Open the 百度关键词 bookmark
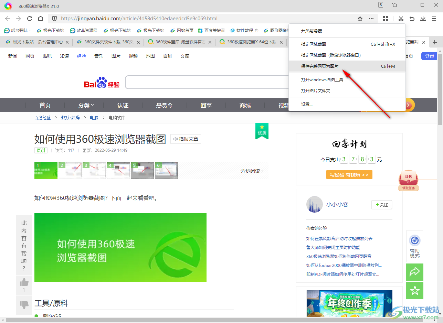The image size is (443, 323). [x=211, y=31]
